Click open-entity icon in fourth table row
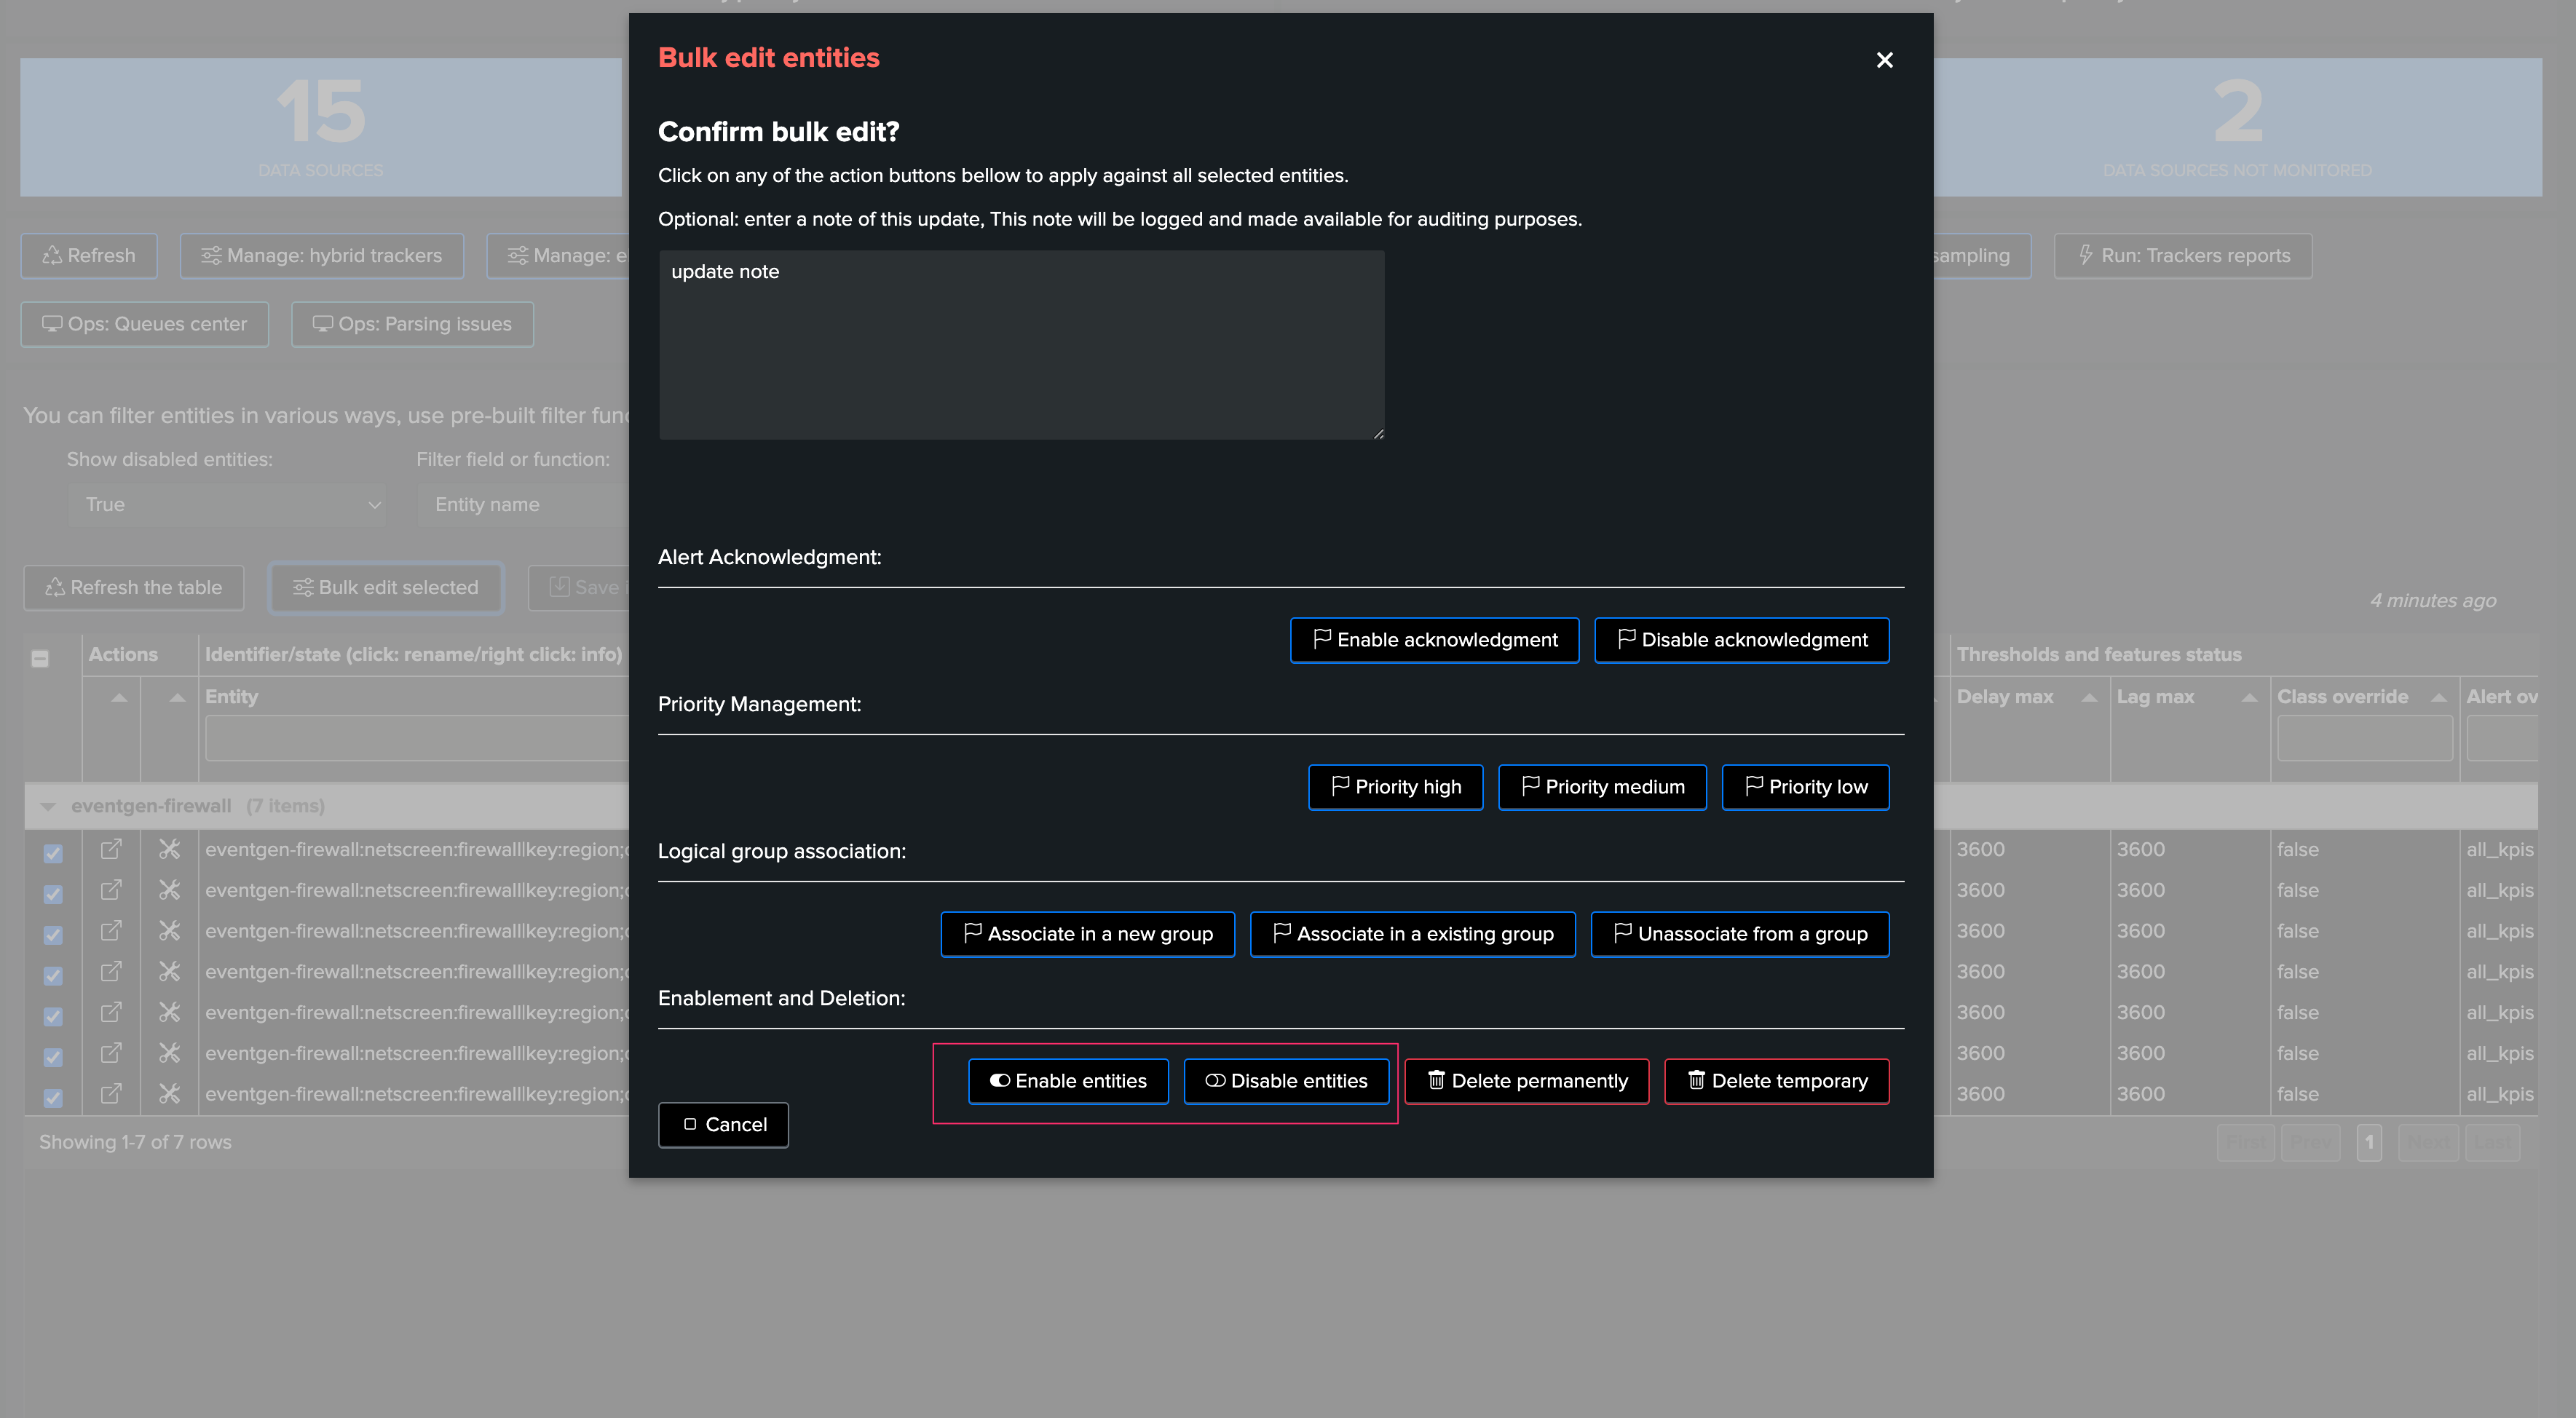The width and height of the screenshot is (2576, 1418). [111, 971]
